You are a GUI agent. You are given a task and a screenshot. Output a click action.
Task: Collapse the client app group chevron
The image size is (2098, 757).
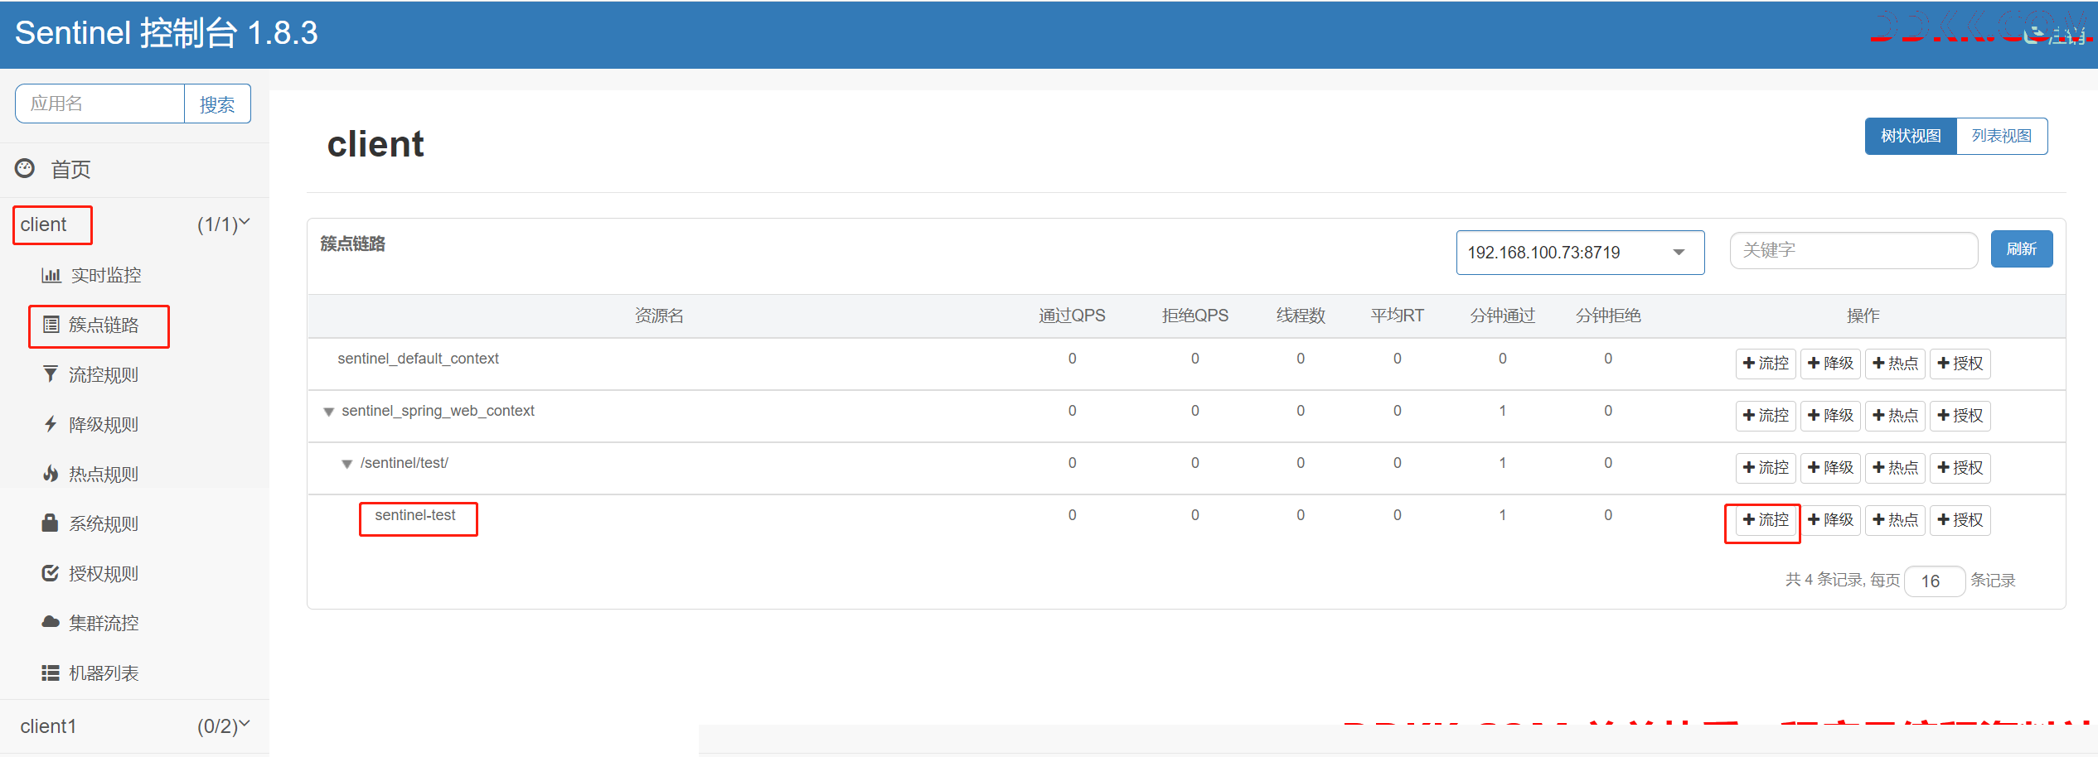pyautogui.click(x=245, y=222)
